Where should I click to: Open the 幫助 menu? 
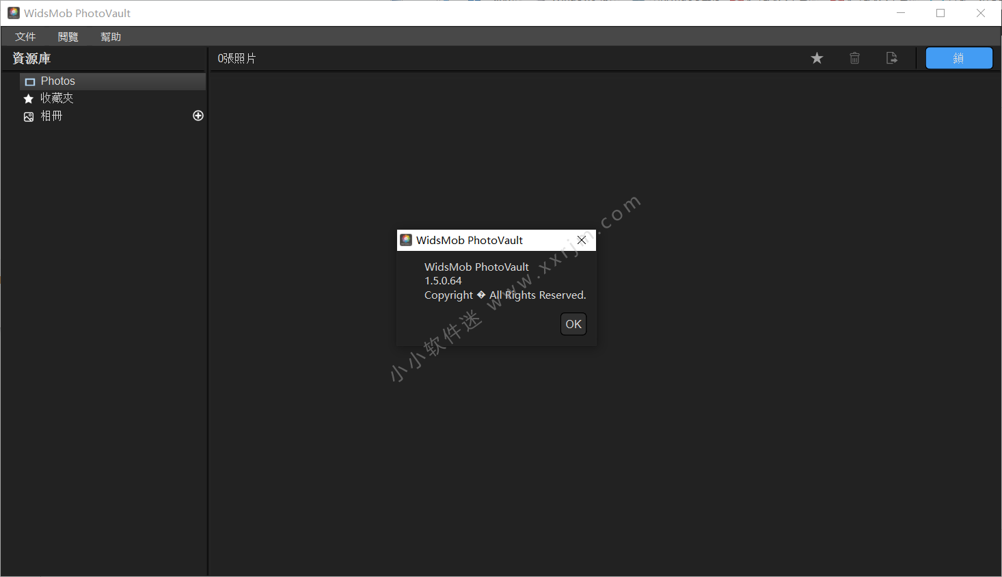coord(111,37)
